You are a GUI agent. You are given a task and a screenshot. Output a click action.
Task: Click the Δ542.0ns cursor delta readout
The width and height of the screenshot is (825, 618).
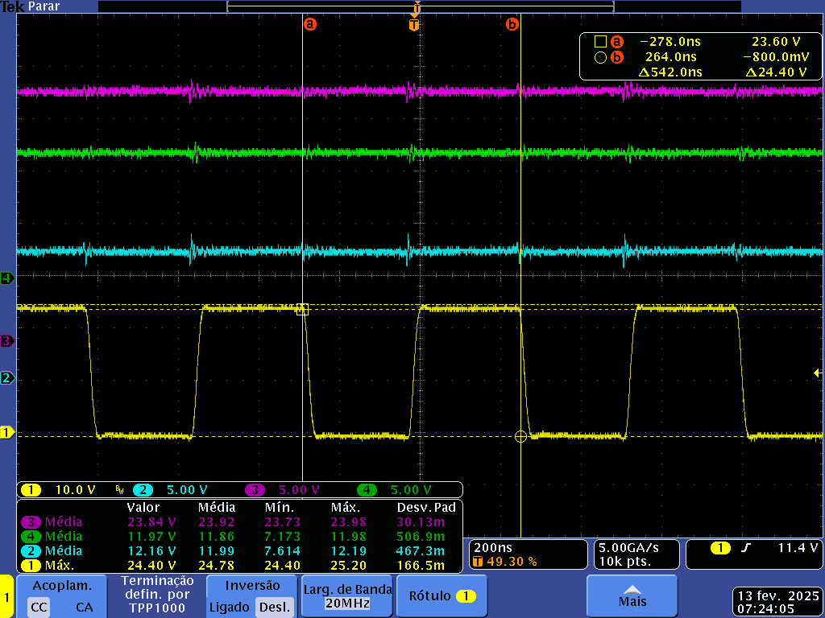pos(670,72)
